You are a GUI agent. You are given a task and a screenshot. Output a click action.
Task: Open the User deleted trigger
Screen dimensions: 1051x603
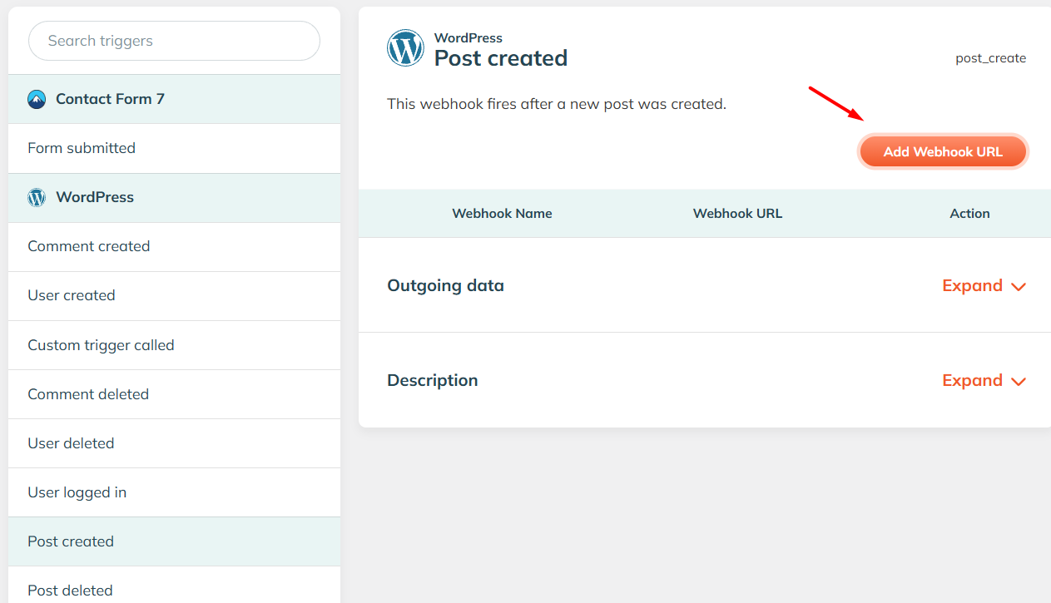click(71, 442)
